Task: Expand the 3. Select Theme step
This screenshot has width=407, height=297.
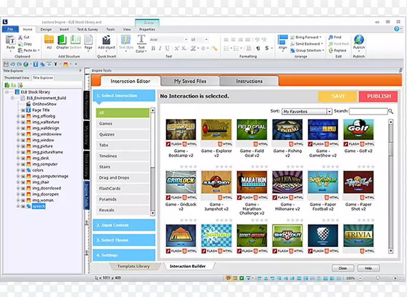Action: (x=124, y=240)
